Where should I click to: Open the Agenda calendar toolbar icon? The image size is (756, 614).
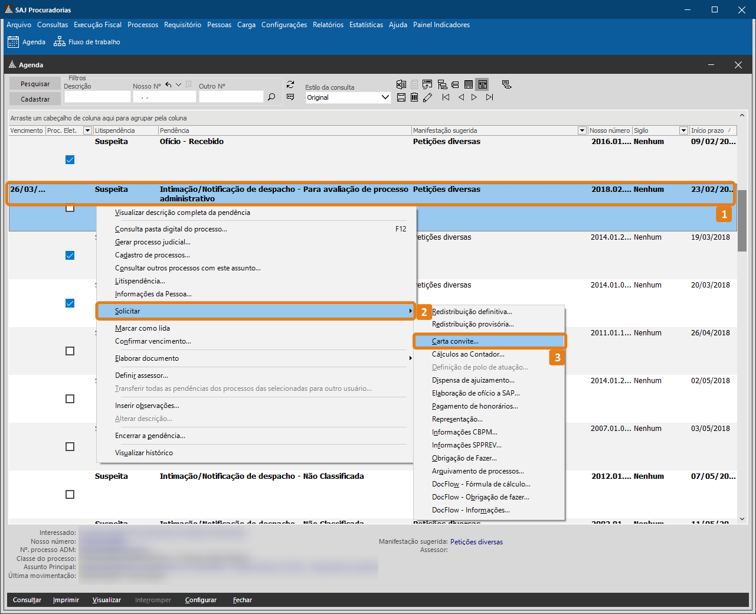[13, 42]
